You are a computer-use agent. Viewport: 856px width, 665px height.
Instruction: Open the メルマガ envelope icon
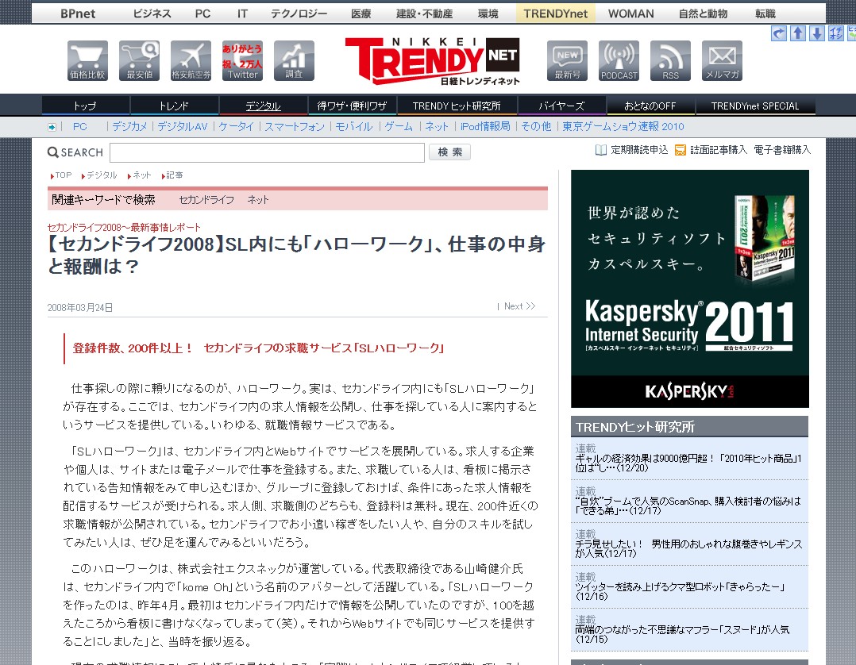[721, 57]
